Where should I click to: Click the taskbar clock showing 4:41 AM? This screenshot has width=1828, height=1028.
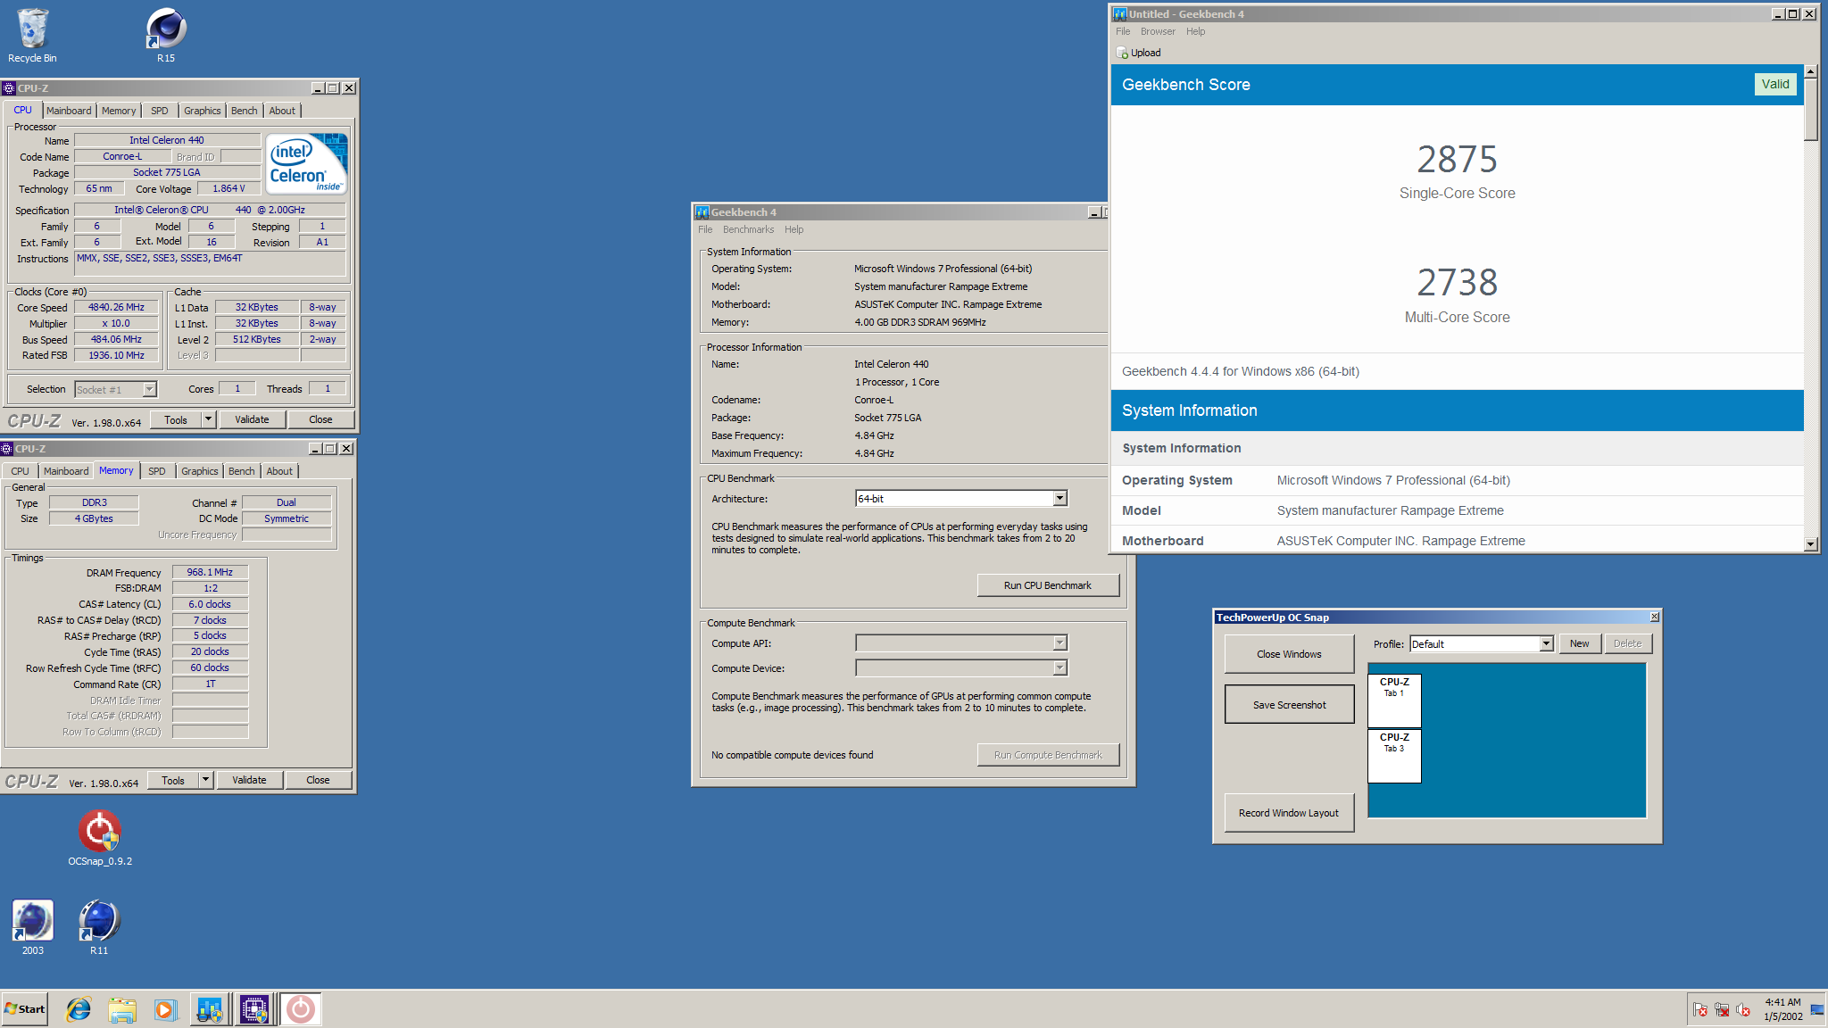point(1782,1009)
